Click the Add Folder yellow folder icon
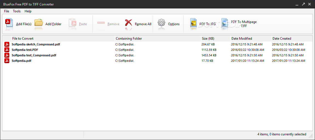This screenshot has height=140, width=315. tap(39, 23)
